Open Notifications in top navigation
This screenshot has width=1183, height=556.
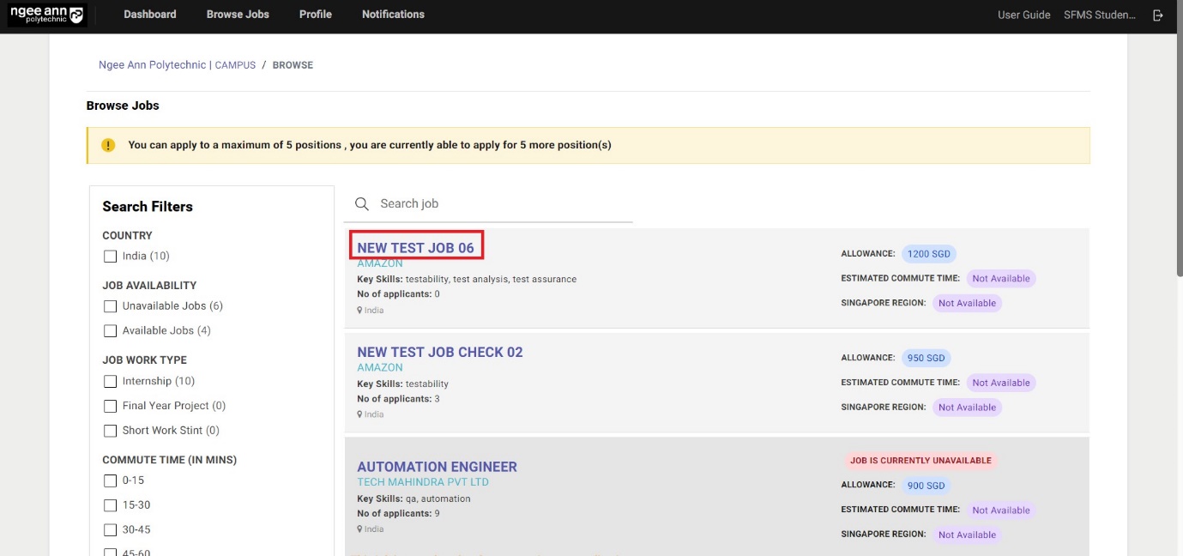tap(393, 15)
